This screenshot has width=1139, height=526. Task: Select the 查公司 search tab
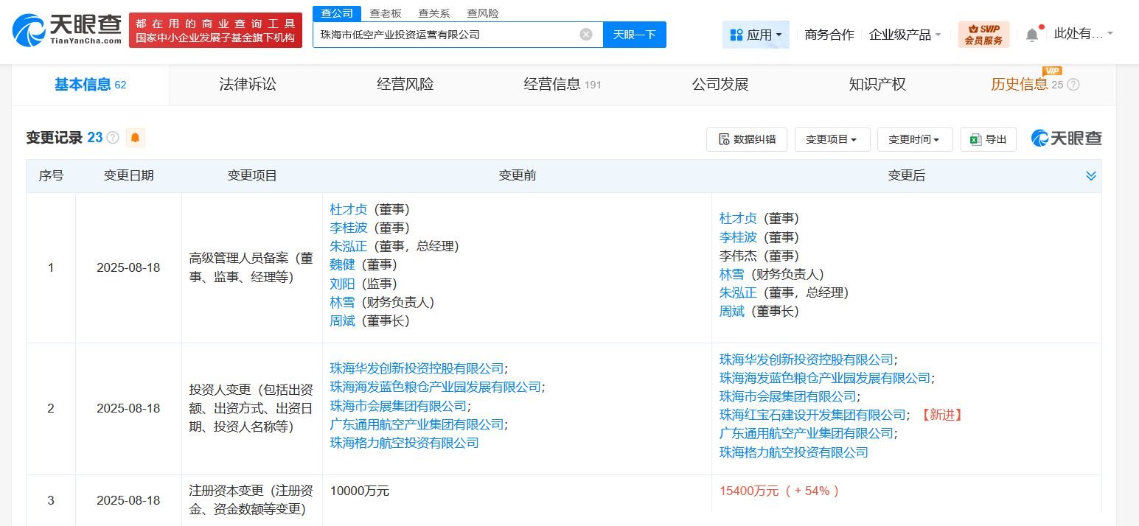(337, 13)
